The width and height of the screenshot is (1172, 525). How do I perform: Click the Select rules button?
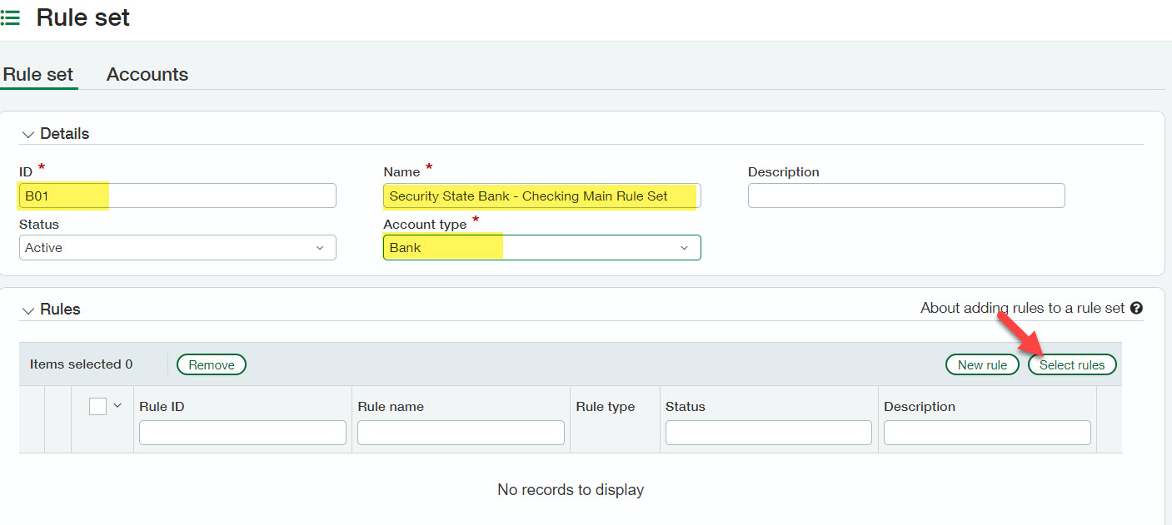[1072, 364]
